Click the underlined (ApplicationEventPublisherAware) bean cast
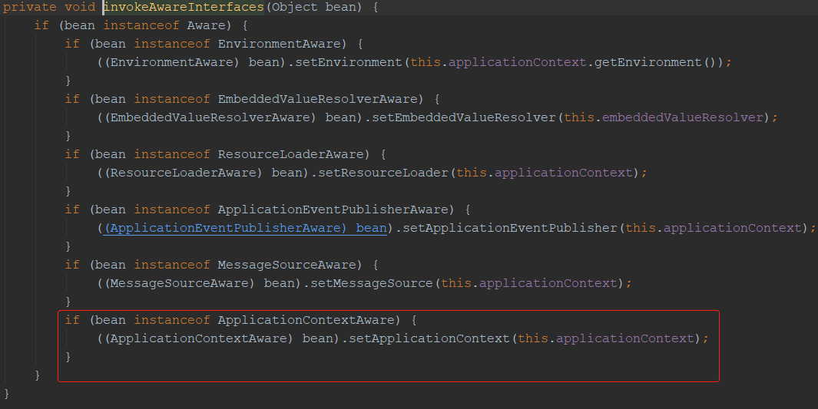Viewport: 818px width, 409px height. [x=245, y=228]
